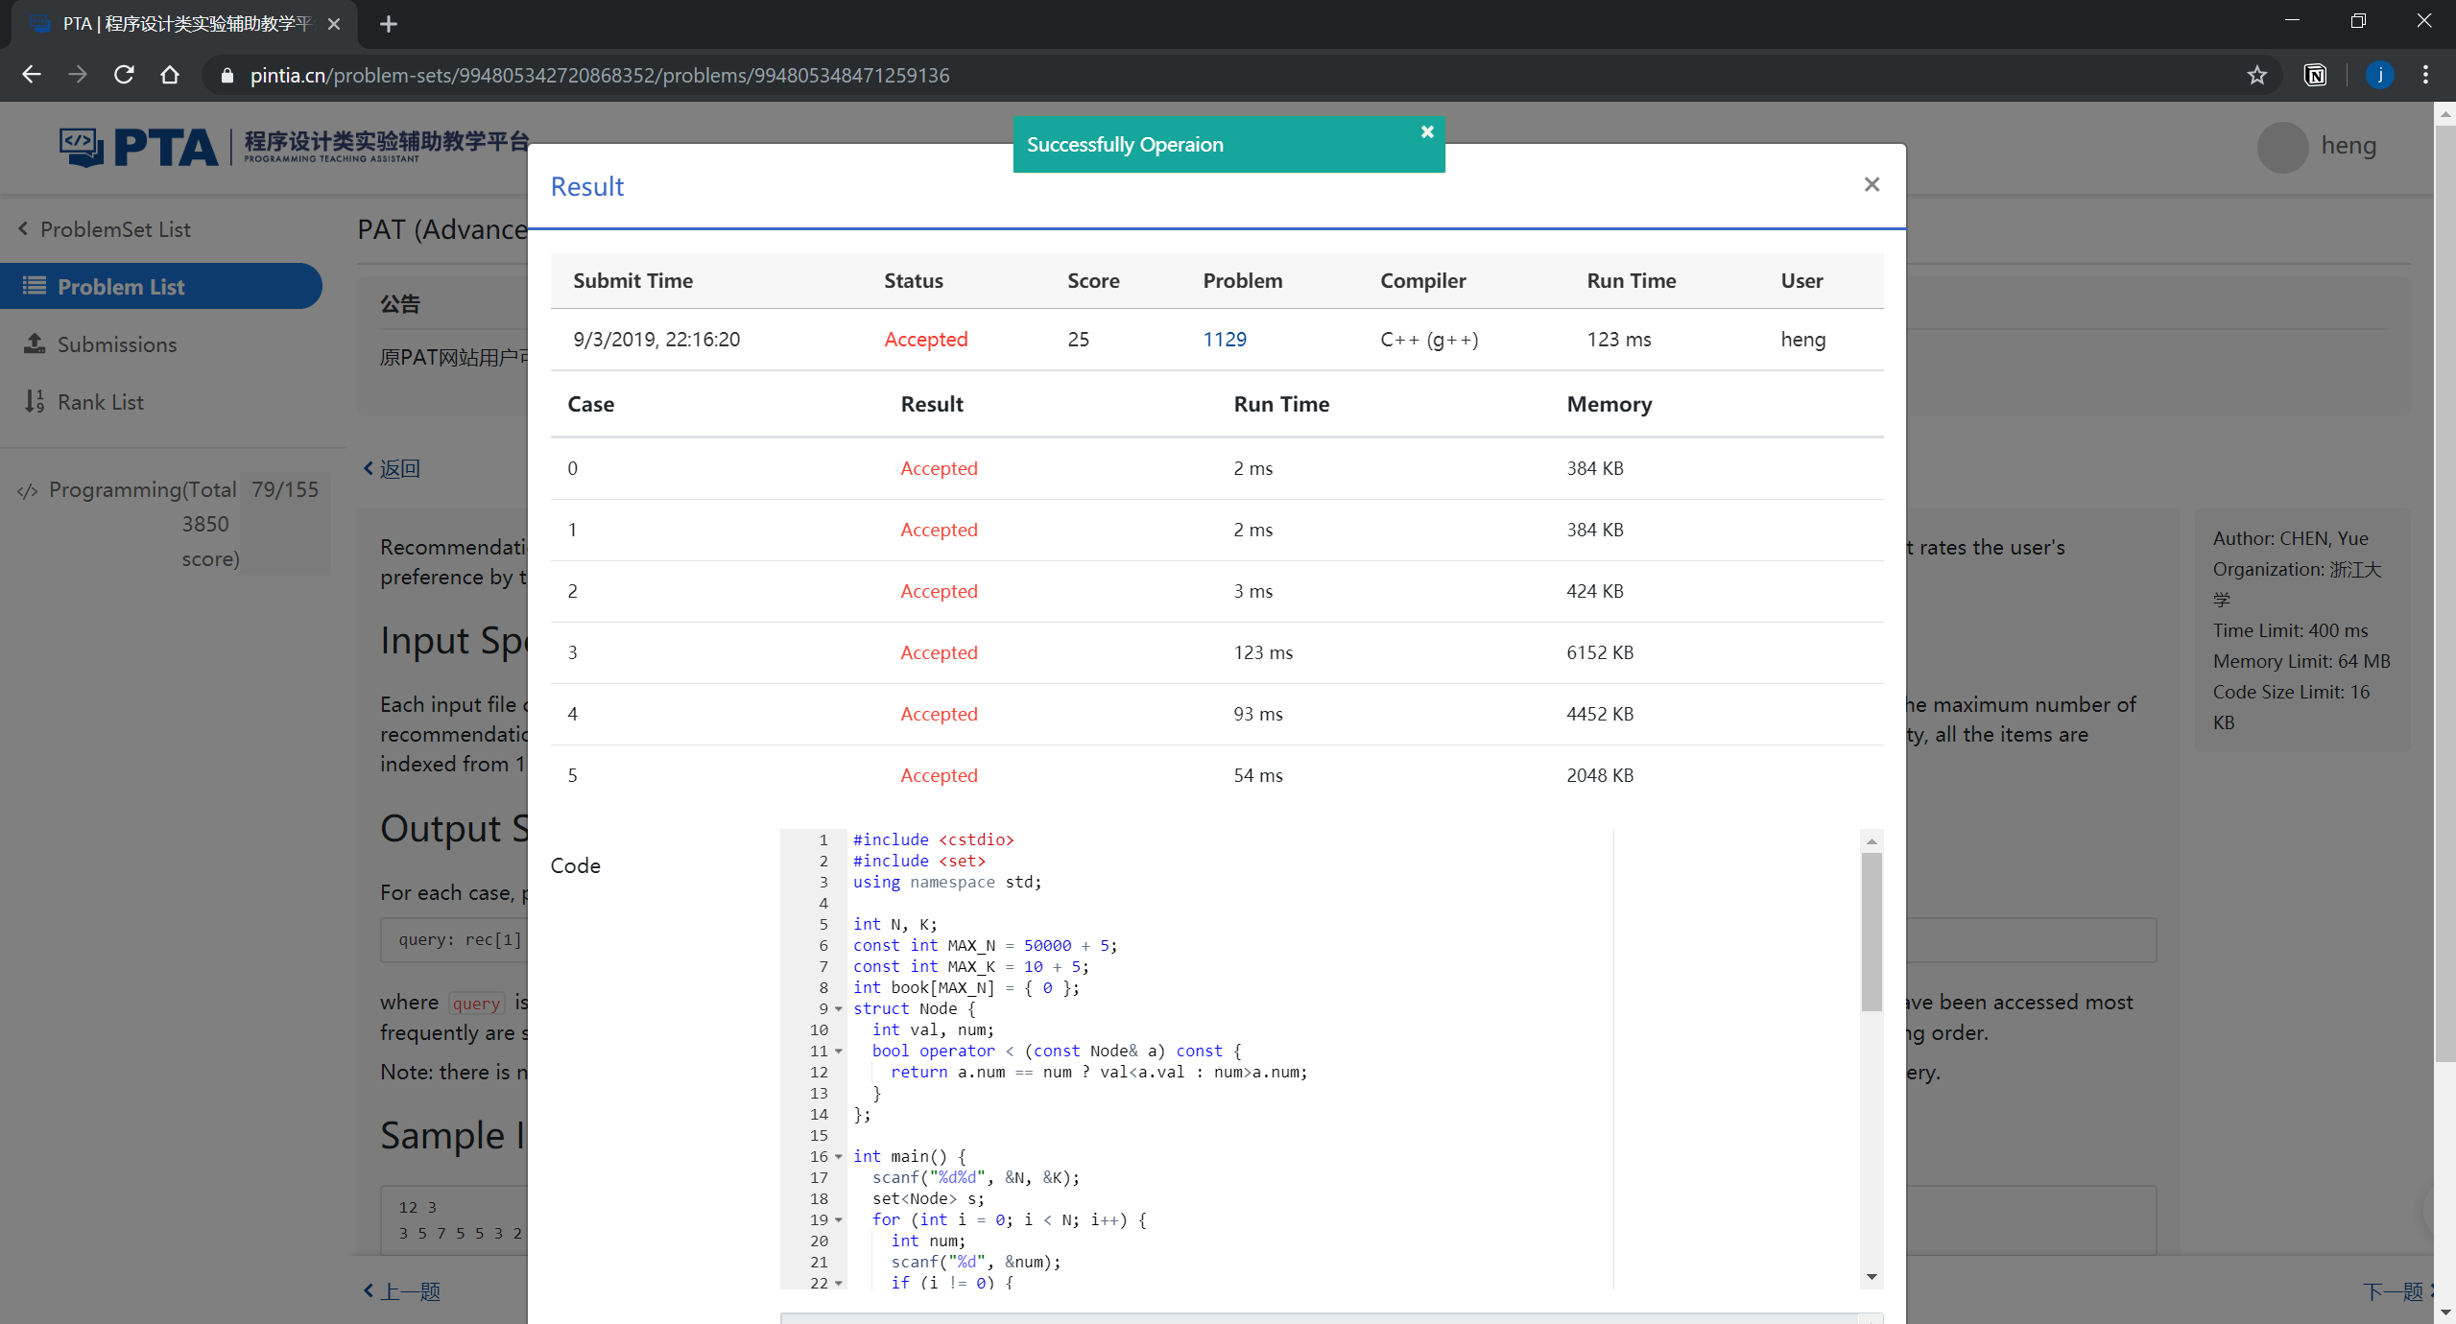Screen dimensions: 2456x1324
Task: Open the Notion extension icon
Action: 2315,75
